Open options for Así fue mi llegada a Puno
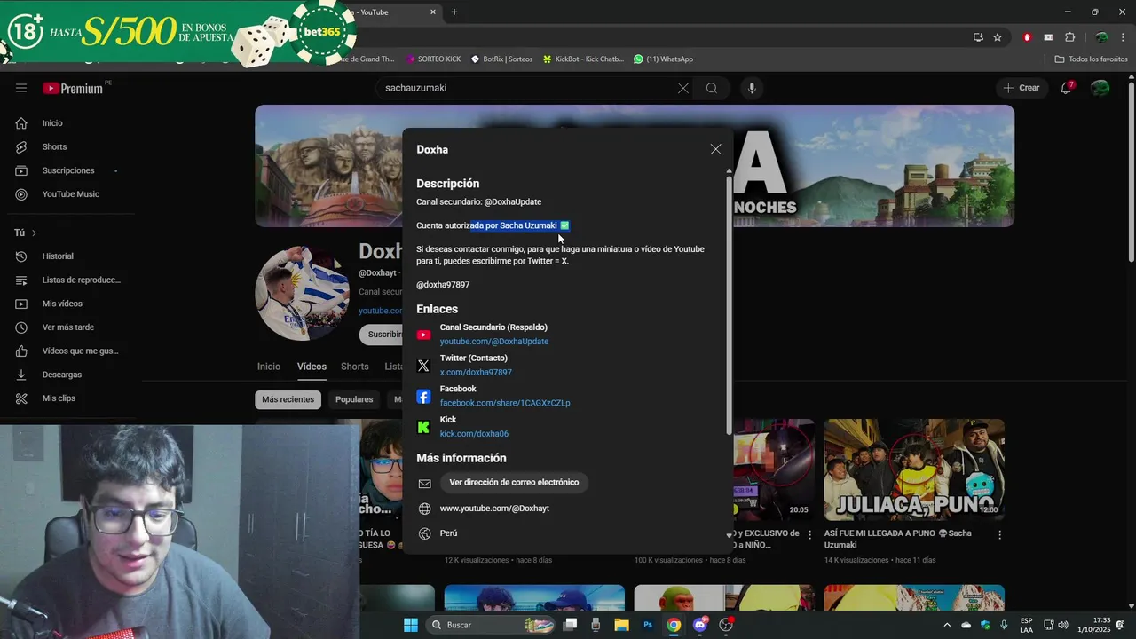 click(x=1000, y=535)
